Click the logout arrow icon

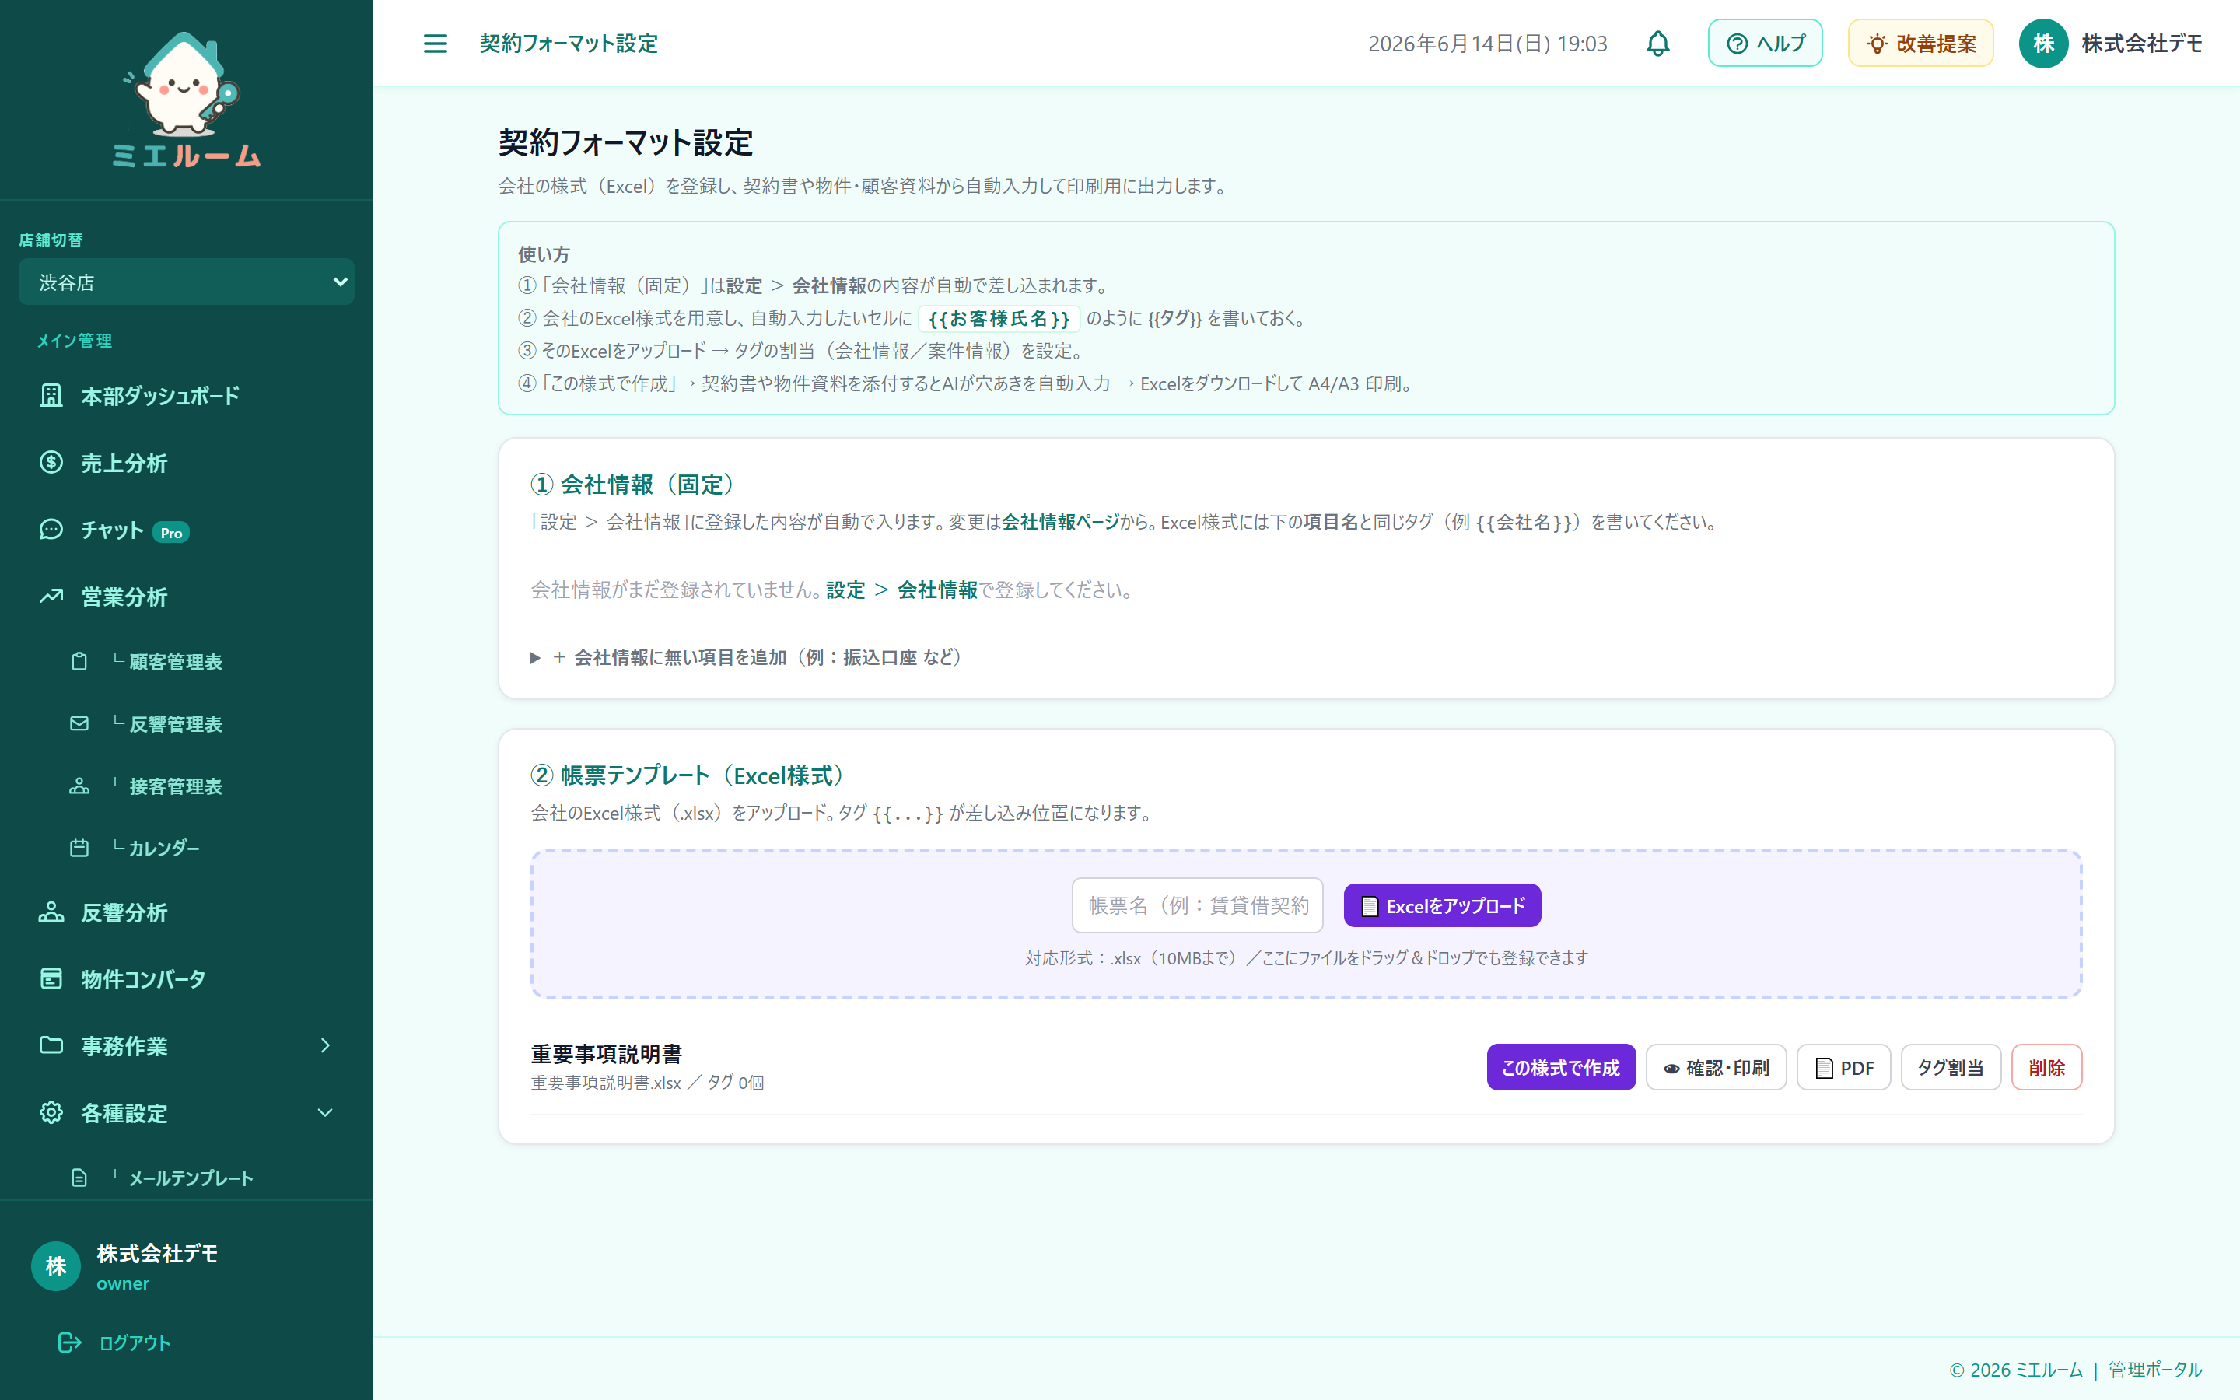(69, 1342)
